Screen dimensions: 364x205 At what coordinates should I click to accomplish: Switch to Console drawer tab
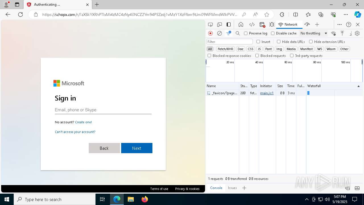[x=216, y=188]
